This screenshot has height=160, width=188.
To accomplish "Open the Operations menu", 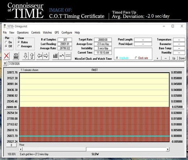I will coord(23,33).
